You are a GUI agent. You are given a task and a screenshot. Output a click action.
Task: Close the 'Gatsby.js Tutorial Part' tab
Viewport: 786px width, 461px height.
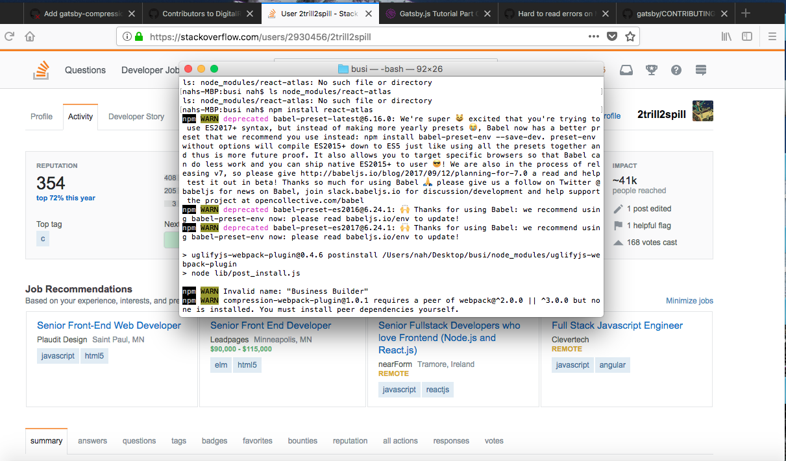pyautogui.click(x=487, y=14)
